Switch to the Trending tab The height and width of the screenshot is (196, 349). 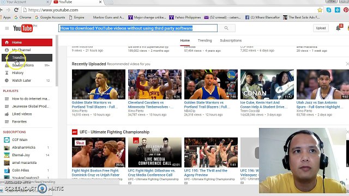pyautogui.click(x=205, y=41)
